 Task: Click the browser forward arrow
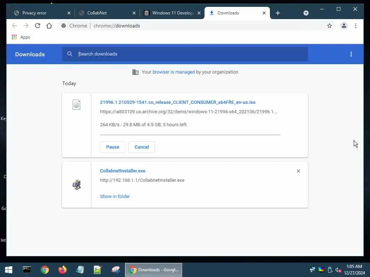pyautogui.click(x=26, y=26)
